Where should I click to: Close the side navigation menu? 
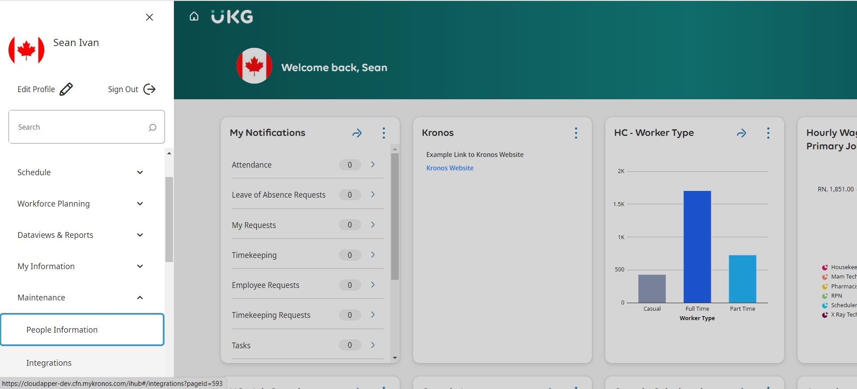tap(149, 17)
